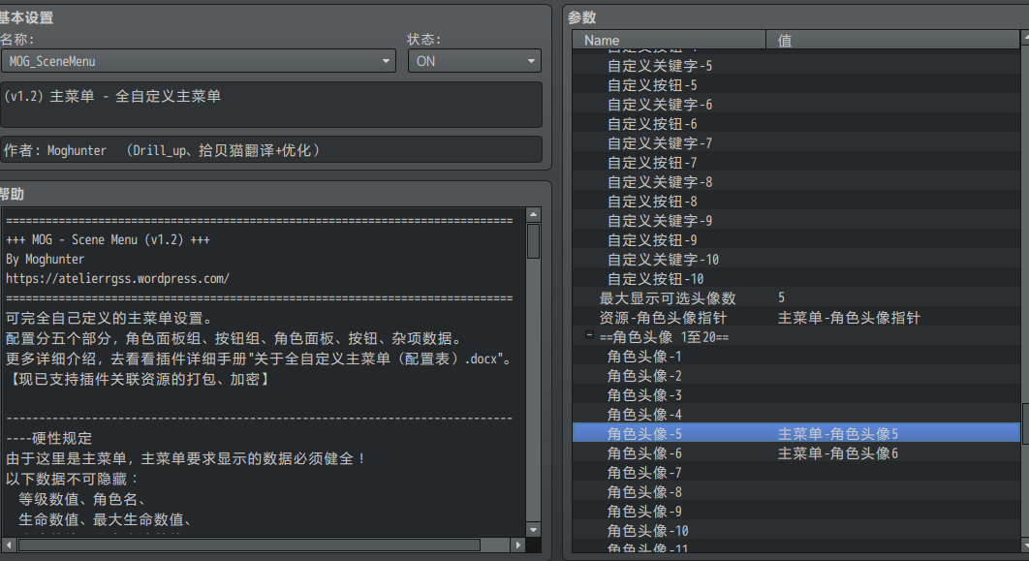Click the 值 column header

[891, 41]
